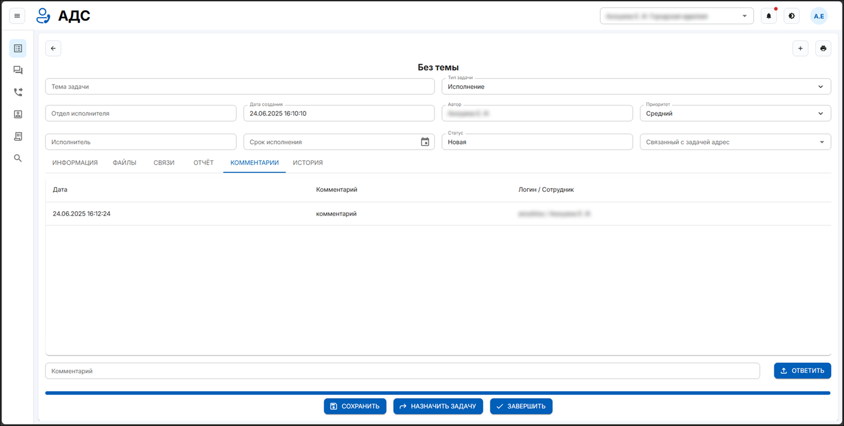Click the search magnifier sidebar icon

[x=18, y=158]
